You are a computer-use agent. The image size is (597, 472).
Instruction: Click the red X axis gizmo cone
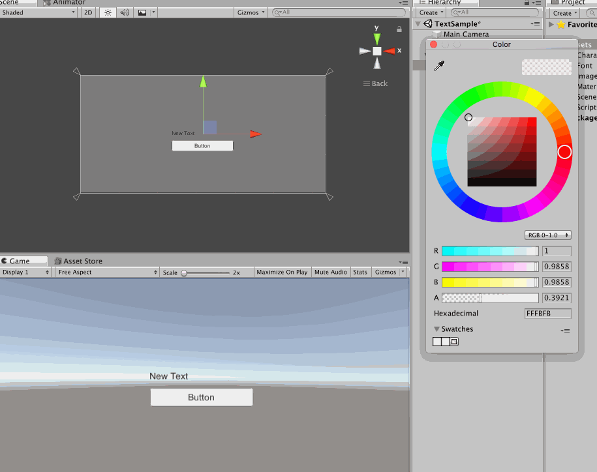pyautogui.click(x=390, y=51)
